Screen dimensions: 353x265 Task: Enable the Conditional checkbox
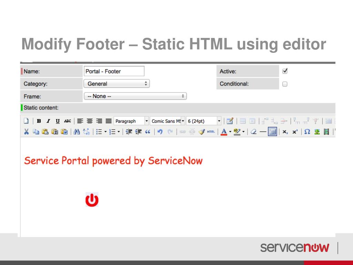[x=285, y=84]
